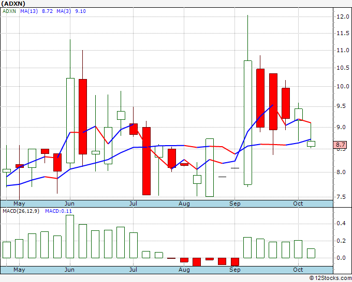Click the MACD:0.11 value label
Viewport: 352px width, 282px height.
[x=58, y=211]
